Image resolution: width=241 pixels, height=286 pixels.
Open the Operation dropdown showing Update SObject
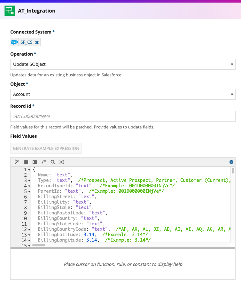[123, 64]
